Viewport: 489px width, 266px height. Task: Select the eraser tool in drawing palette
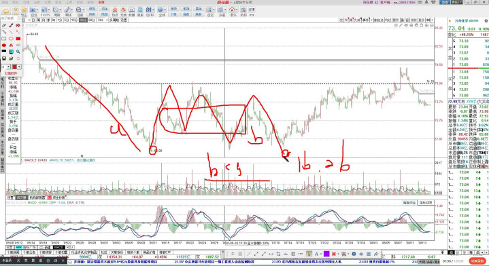(4, 26)
